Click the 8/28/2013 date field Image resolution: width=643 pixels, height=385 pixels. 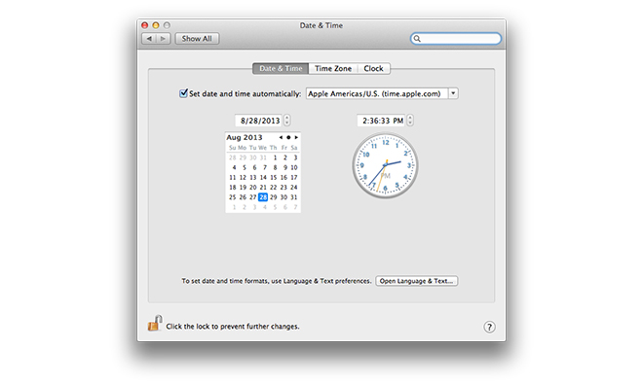[x=259, y=121]
